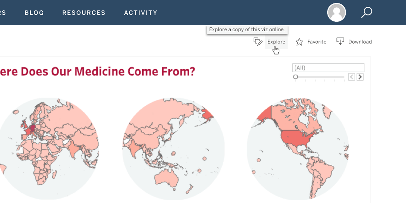Step to next filter value arrow
This screenshot has width=406, height=203.
click(x=360, y=77)
